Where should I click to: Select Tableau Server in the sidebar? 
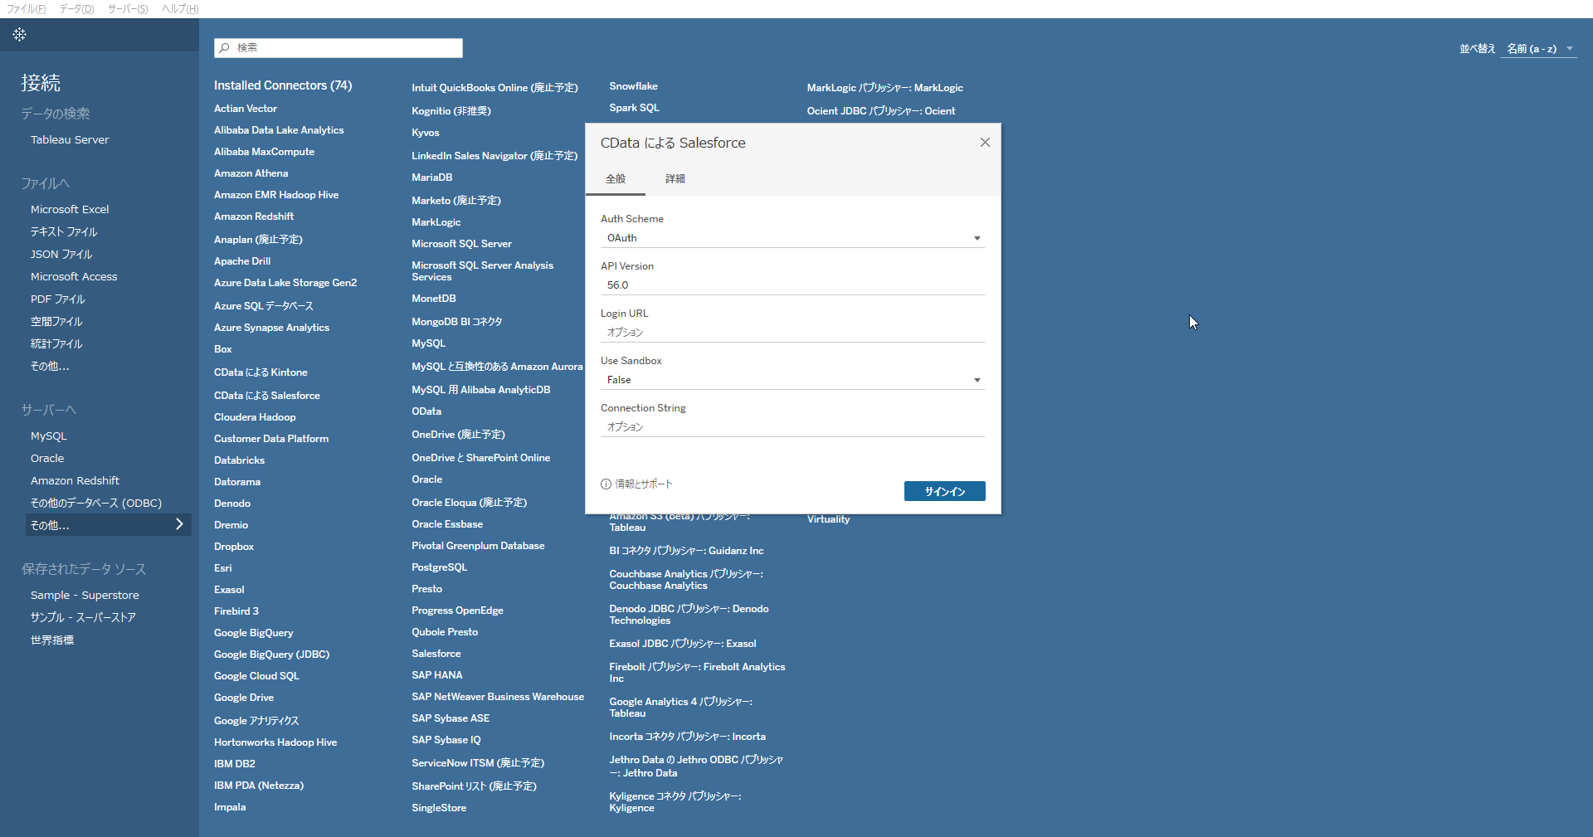[70, 140]
